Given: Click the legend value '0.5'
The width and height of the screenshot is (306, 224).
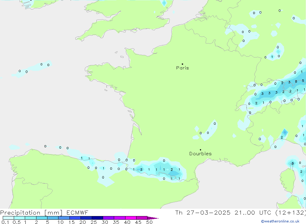Looking at the screenshot, I should point(17,222).
